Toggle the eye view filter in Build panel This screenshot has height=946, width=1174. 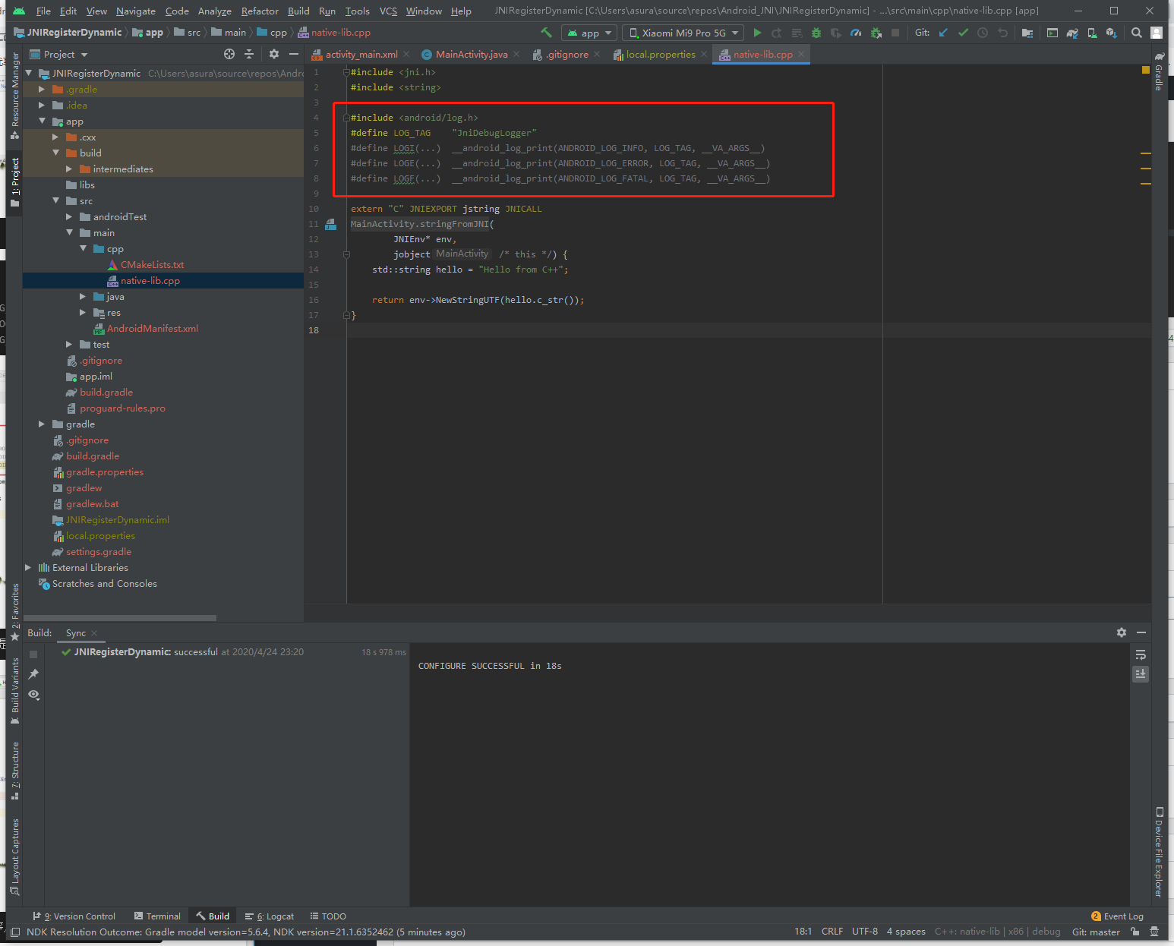click(33, 695)
